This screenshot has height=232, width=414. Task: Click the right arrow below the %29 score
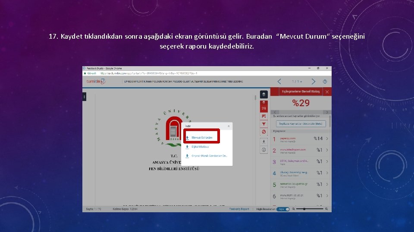327,112
